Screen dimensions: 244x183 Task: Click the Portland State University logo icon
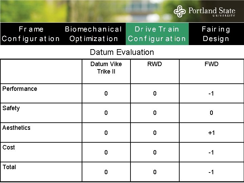tap(180, 11)
